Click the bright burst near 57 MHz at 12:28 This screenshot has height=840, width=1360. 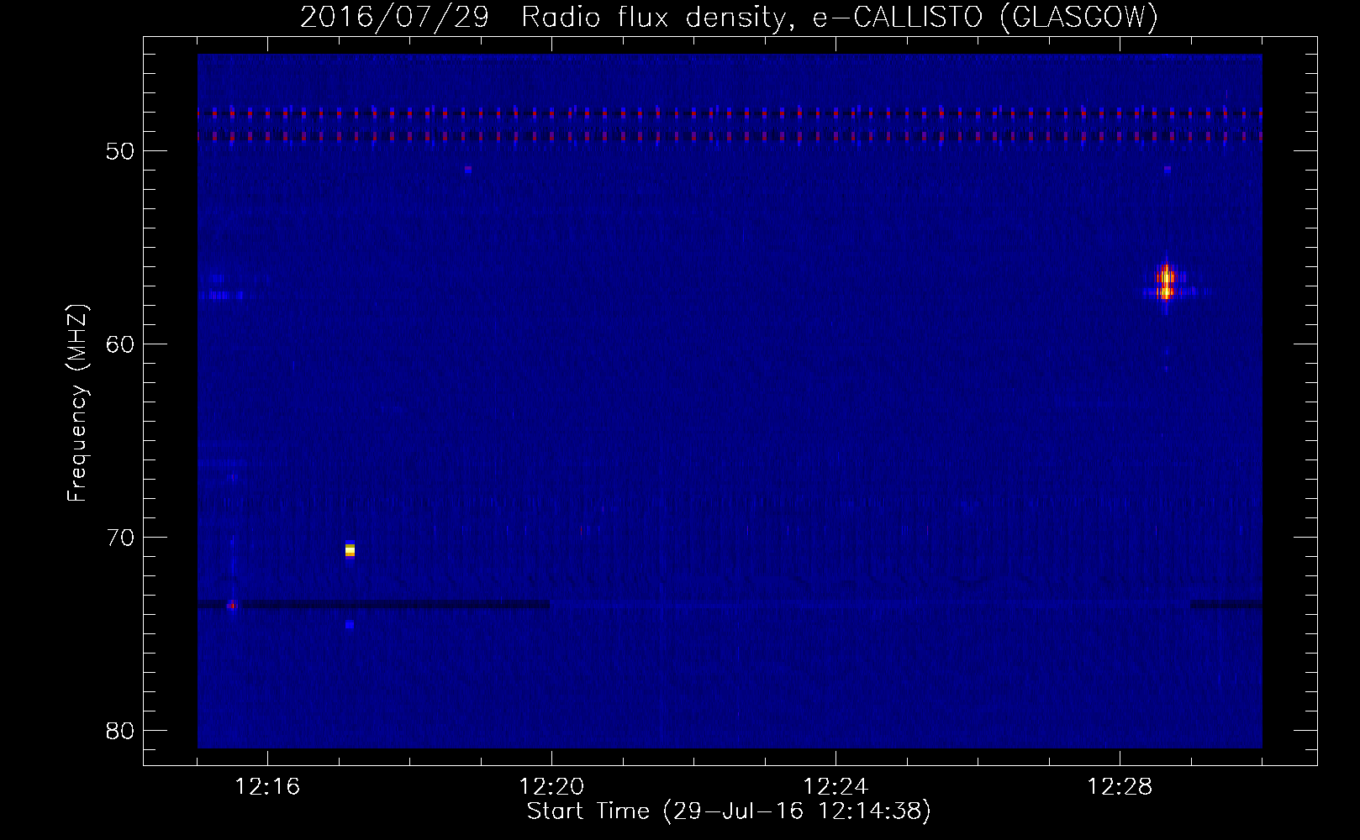tap(1165, 284)
